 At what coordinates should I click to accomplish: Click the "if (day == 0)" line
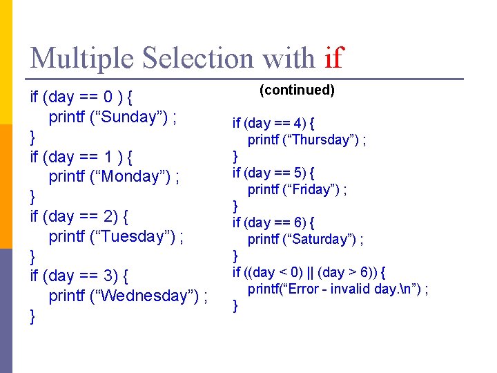(86, 97)
